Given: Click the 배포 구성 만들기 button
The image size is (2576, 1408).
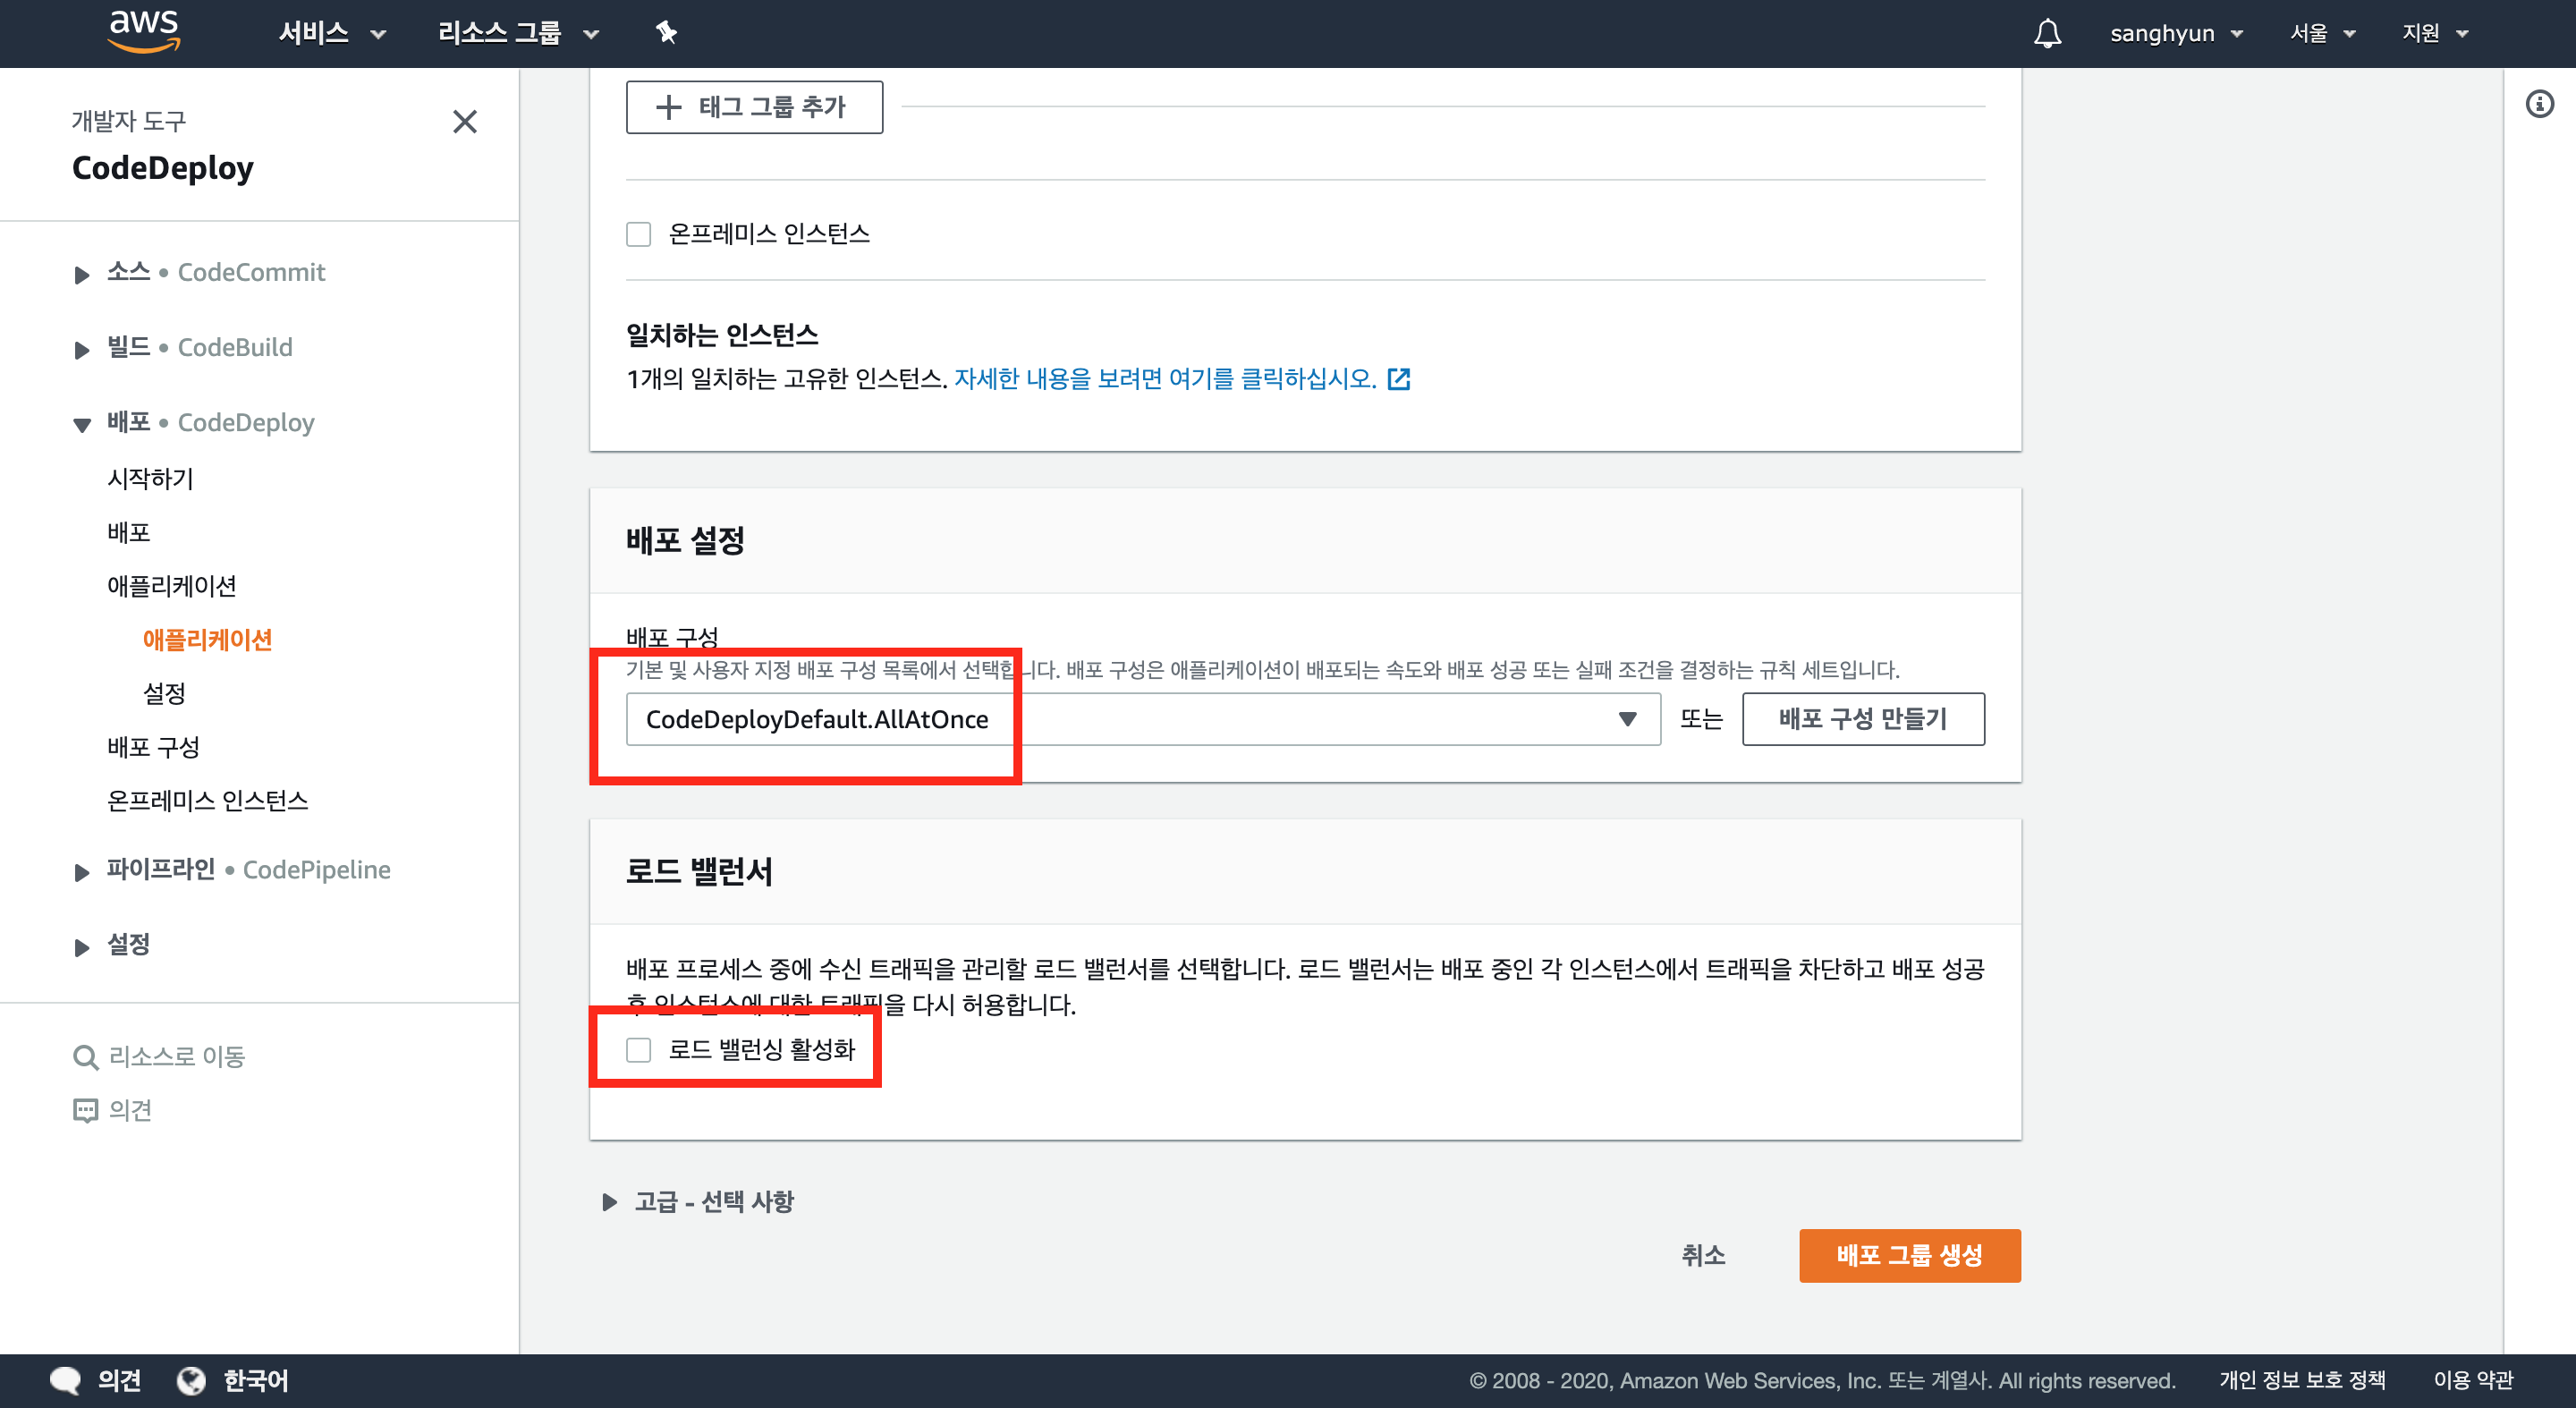Looking at the screenshot, I should pyautogui.click(x=1862, y=719).
